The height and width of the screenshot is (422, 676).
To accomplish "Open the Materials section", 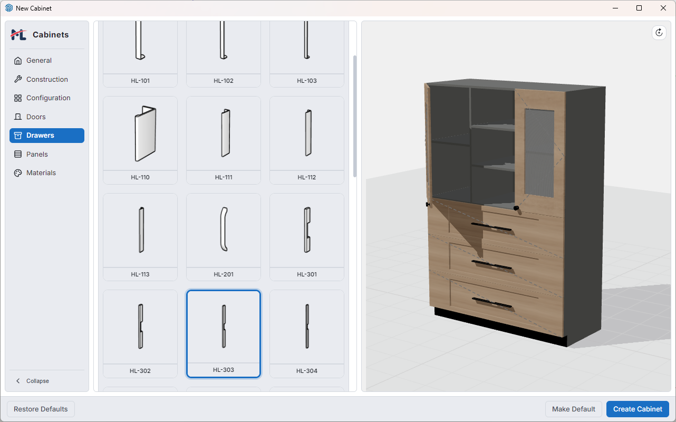I will coord(47,173).
